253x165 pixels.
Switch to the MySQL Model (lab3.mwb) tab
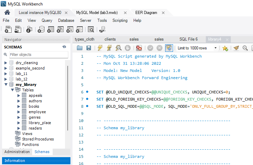click(97, 13)
